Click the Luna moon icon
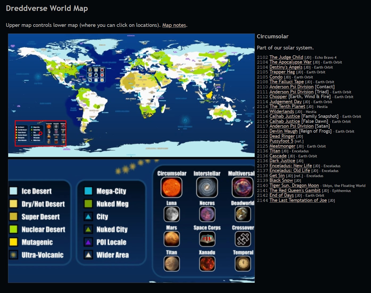 [x=172, y=214]
